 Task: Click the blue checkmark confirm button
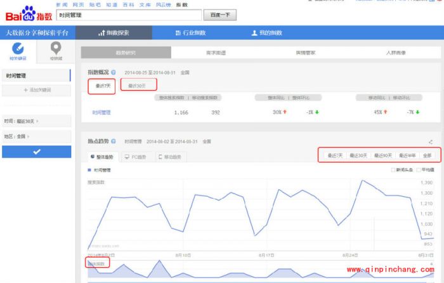click(x=37, y=152)
